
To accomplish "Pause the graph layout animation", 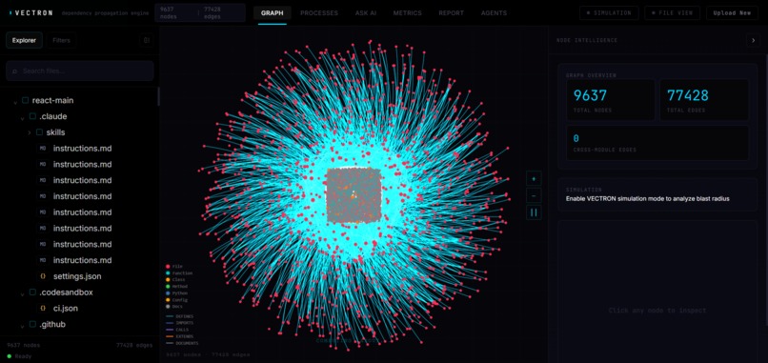I will [534, 212].
